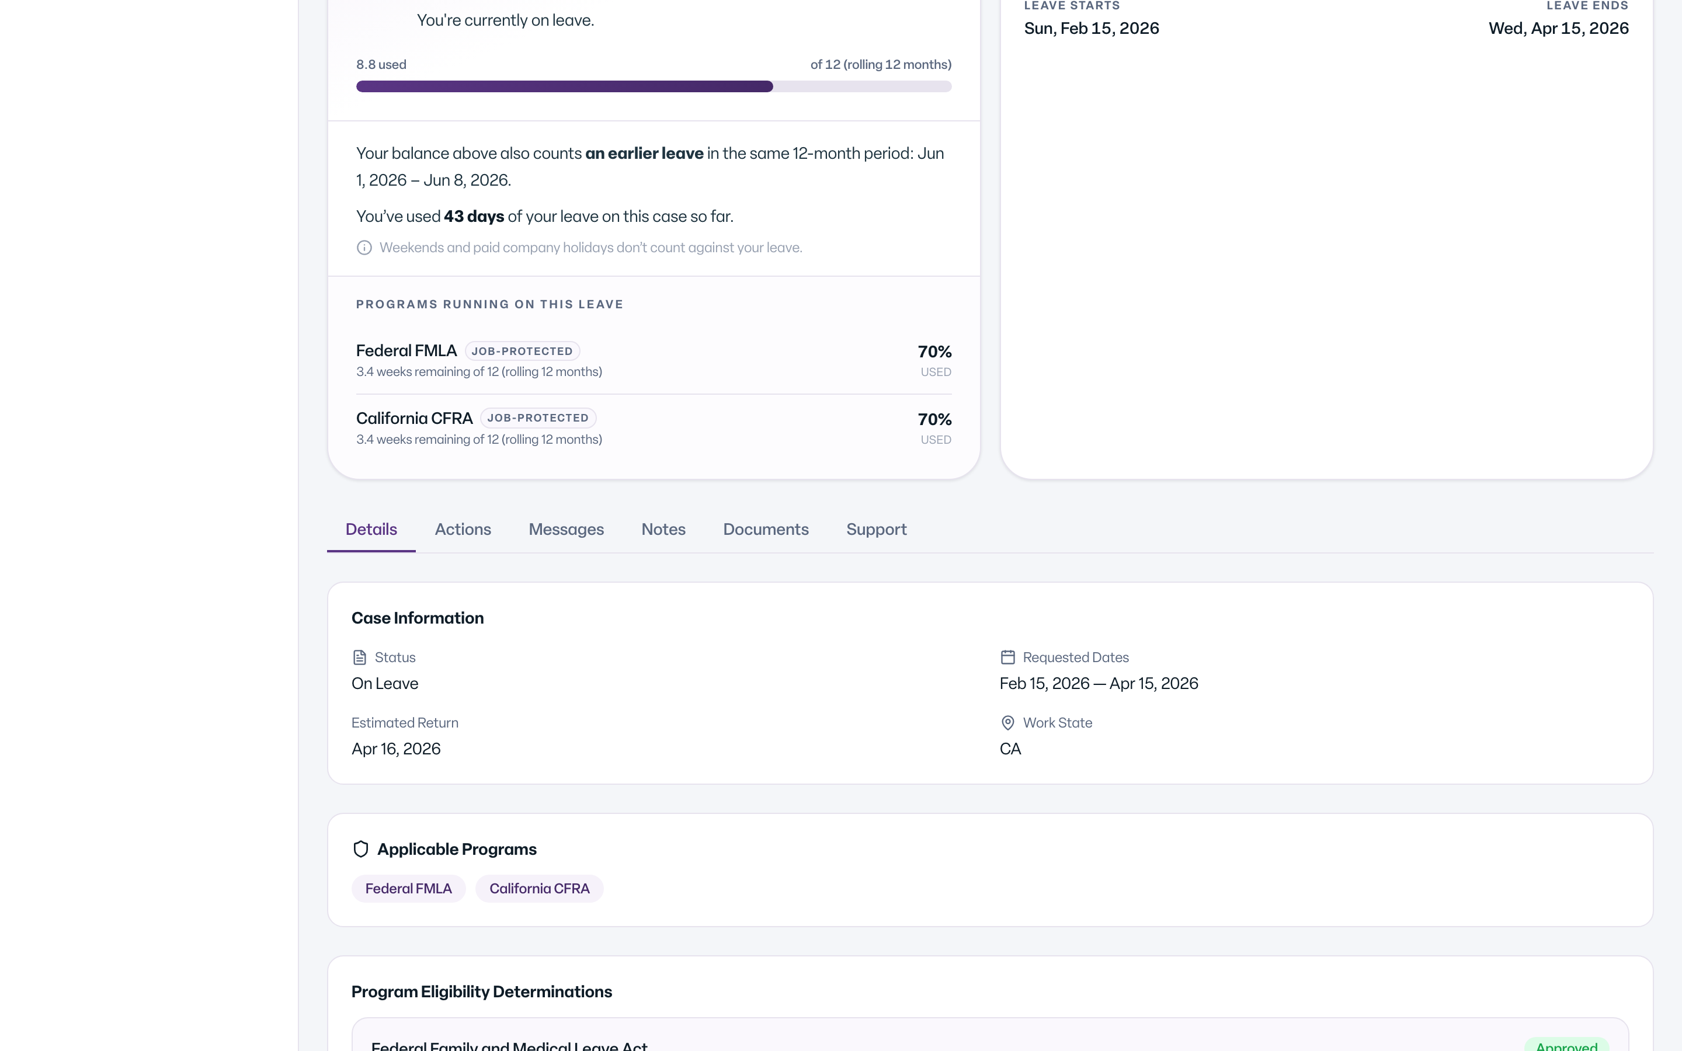Click 'Programs Running on This Leave' heading
The image size is (1682, 1051).
[490, 304]
